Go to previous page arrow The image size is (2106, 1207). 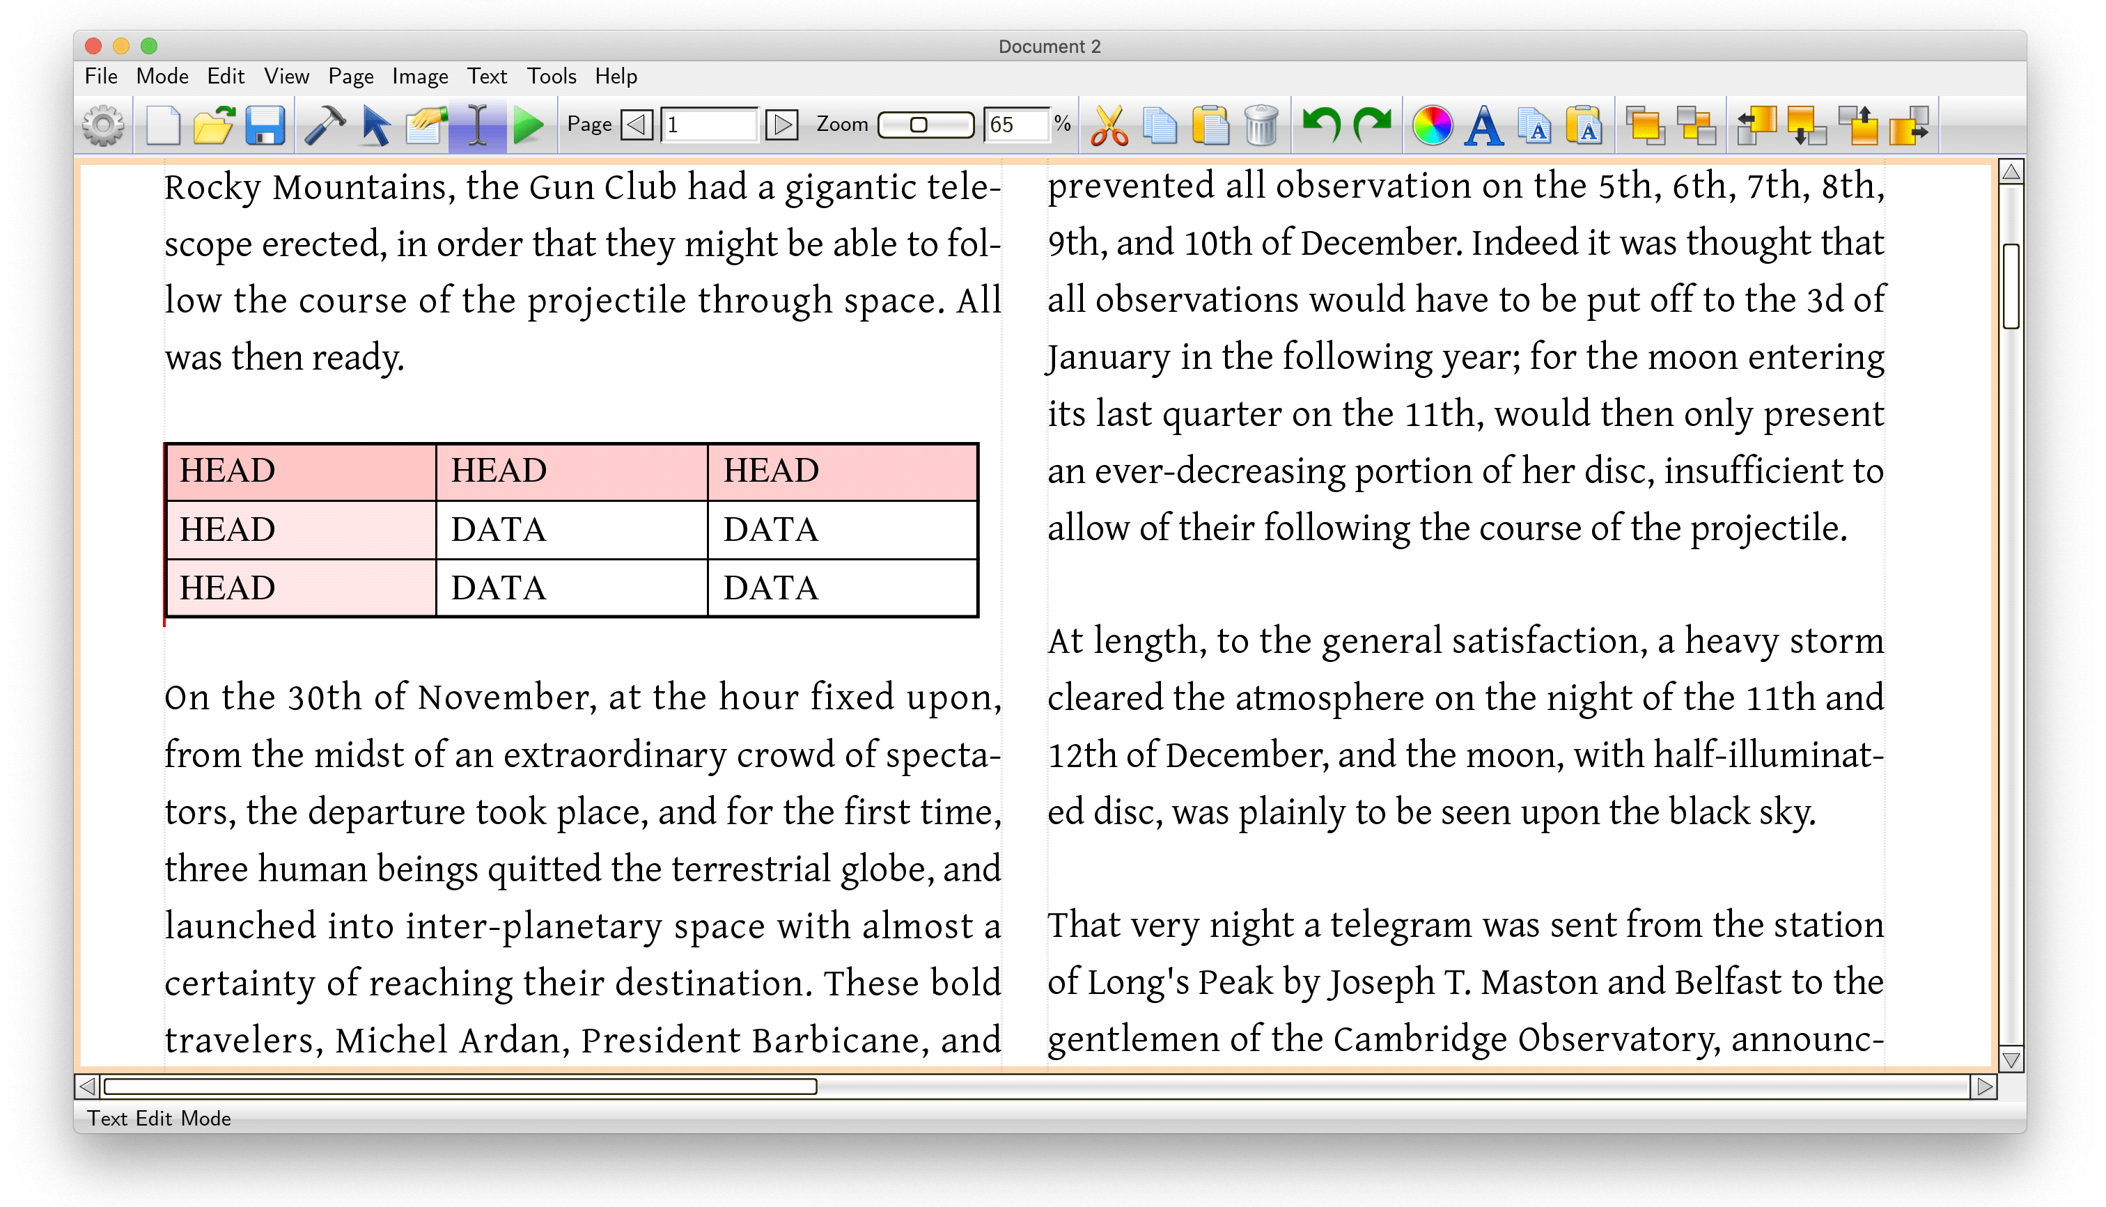click(x=637, y=125)
